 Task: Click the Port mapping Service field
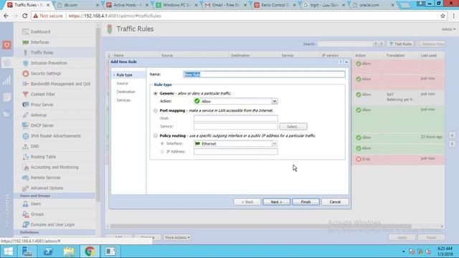coord(236,126)
